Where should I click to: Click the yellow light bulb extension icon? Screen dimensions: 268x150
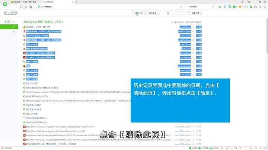pyautogui.click(x=240, y=7)
